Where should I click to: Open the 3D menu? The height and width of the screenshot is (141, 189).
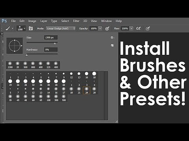click(x=85, y=21)
